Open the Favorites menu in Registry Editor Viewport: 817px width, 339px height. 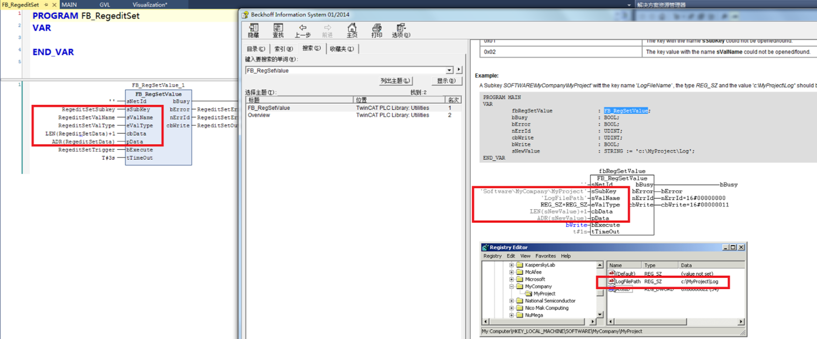545,256
